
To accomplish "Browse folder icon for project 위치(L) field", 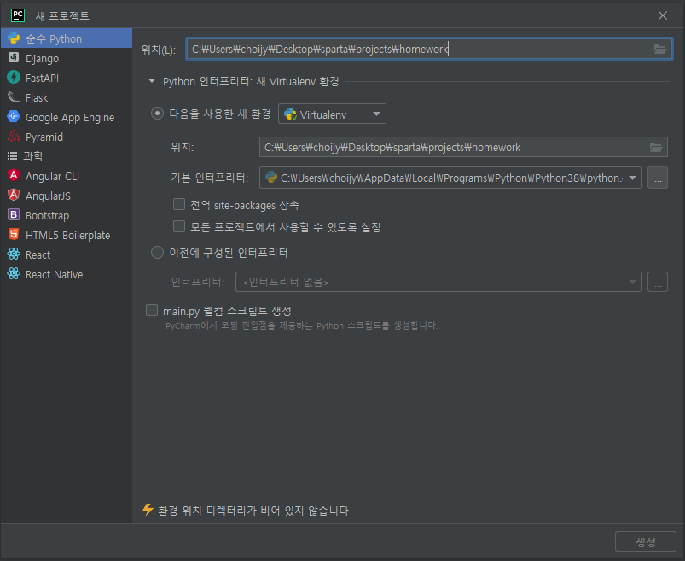I will (660, 49).
